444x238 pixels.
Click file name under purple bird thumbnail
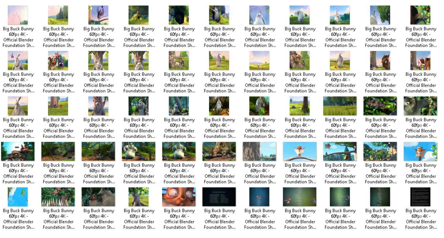pos(99,37)
